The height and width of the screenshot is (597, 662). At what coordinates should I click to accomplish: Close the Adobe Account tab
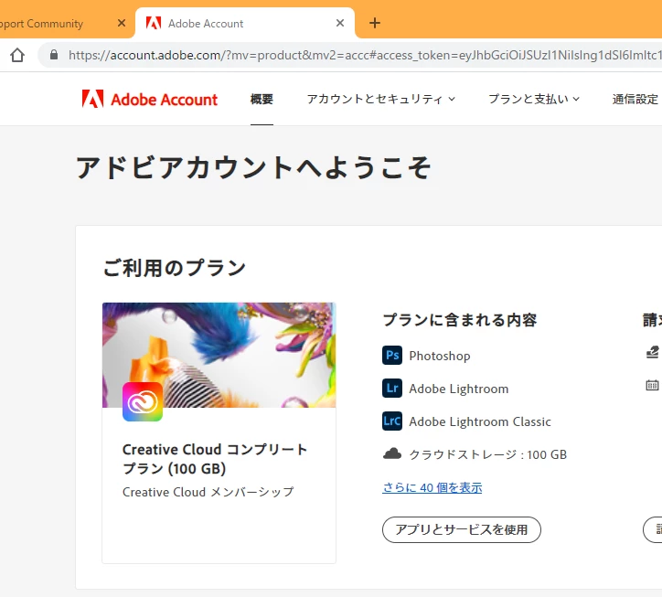tap(340, 23)
